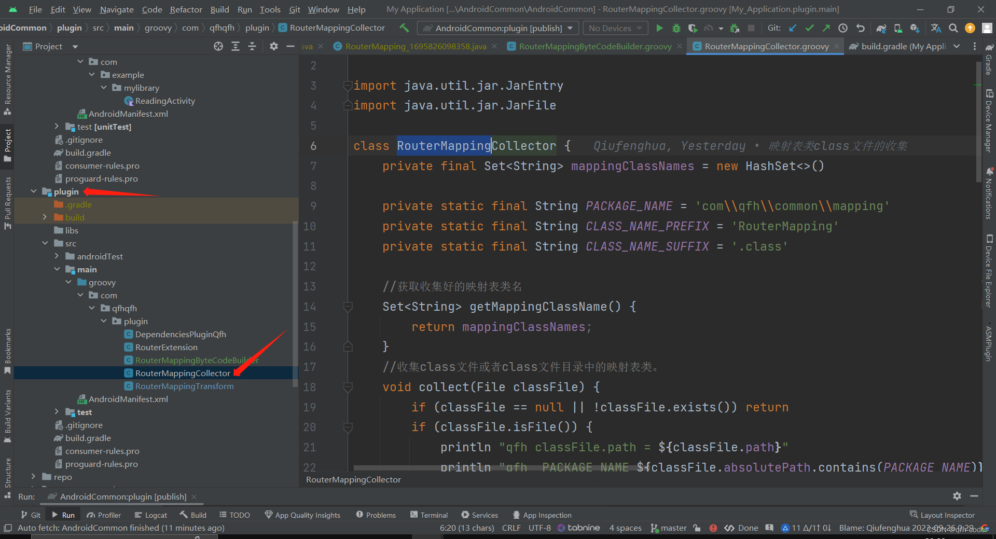Click the Git Rollback undo icon

pos(860,28)
